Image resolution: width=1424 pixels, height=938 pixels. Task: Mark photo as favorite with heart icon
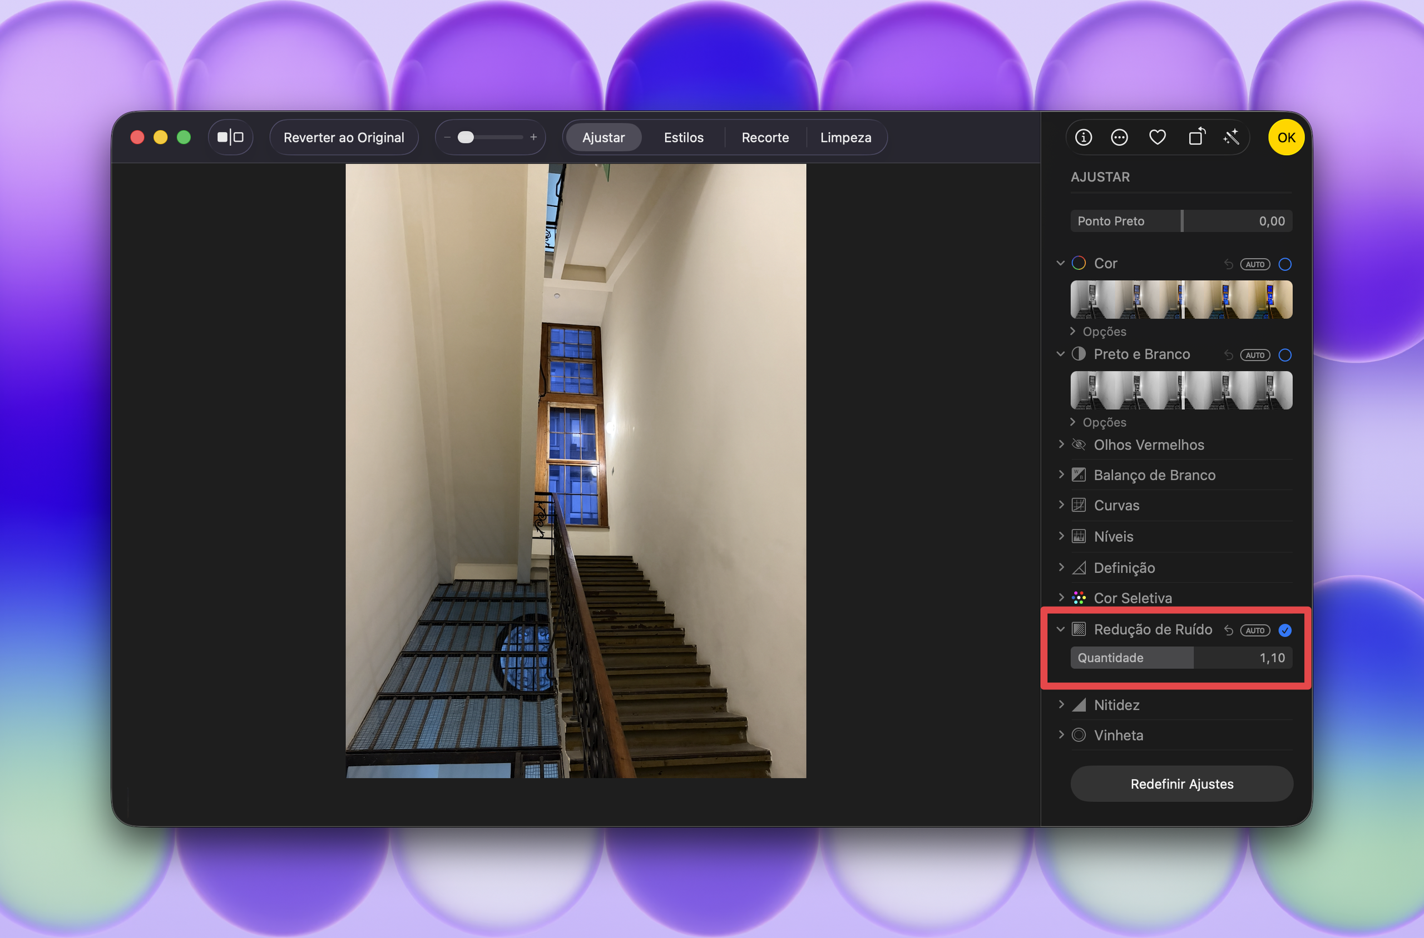click(x=1157, y=137)
